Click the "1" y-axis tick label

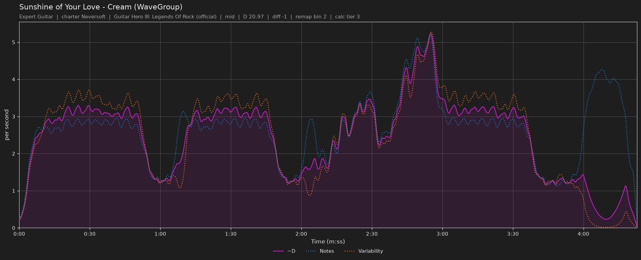14,191
